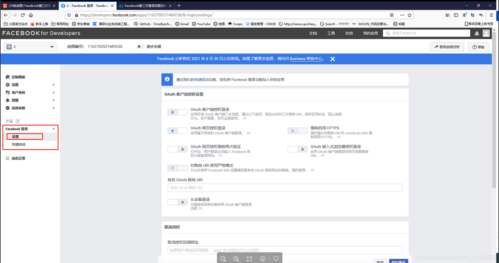
Task: Open the 移动设备上的书签 bookmarks folder
Action: (x=478, y=24)
